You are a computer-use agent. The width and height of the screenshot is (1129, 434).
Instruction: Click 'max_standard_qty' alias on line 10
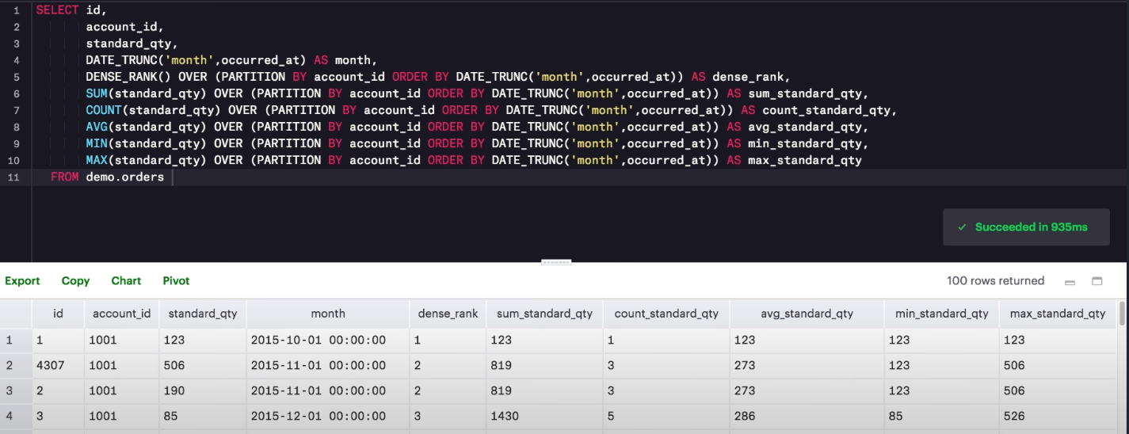805,160
